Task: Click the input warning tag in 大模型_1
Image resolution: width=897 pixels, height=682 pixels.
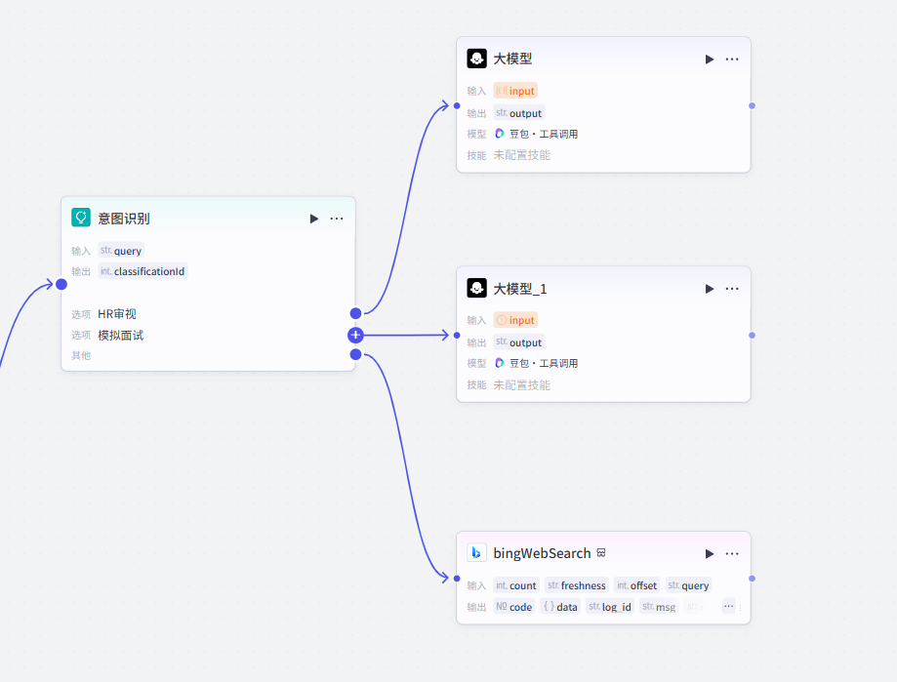Action: (x=515, y=320)
